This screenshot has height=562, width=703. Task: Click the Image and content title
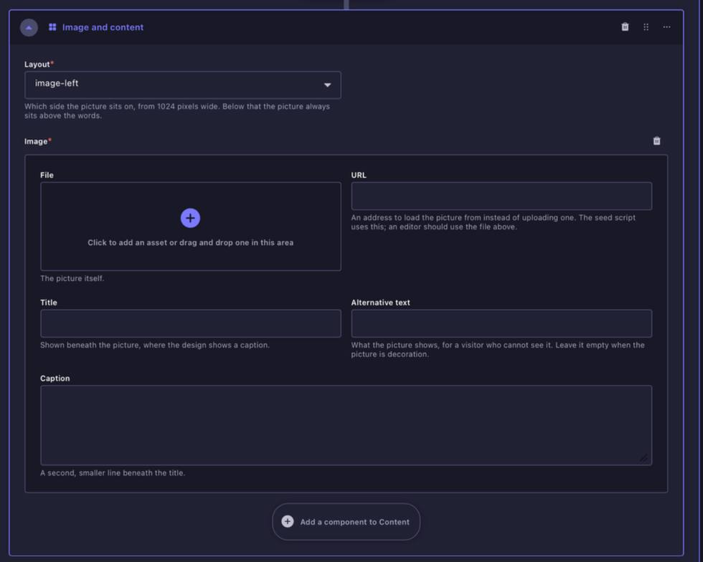103,27
